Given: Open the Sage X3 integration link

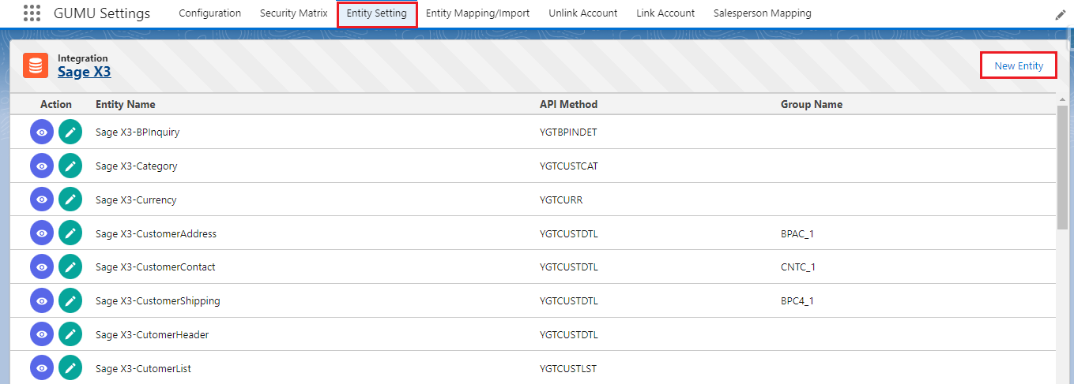Looking at the screenshot, I should (84, 72).
